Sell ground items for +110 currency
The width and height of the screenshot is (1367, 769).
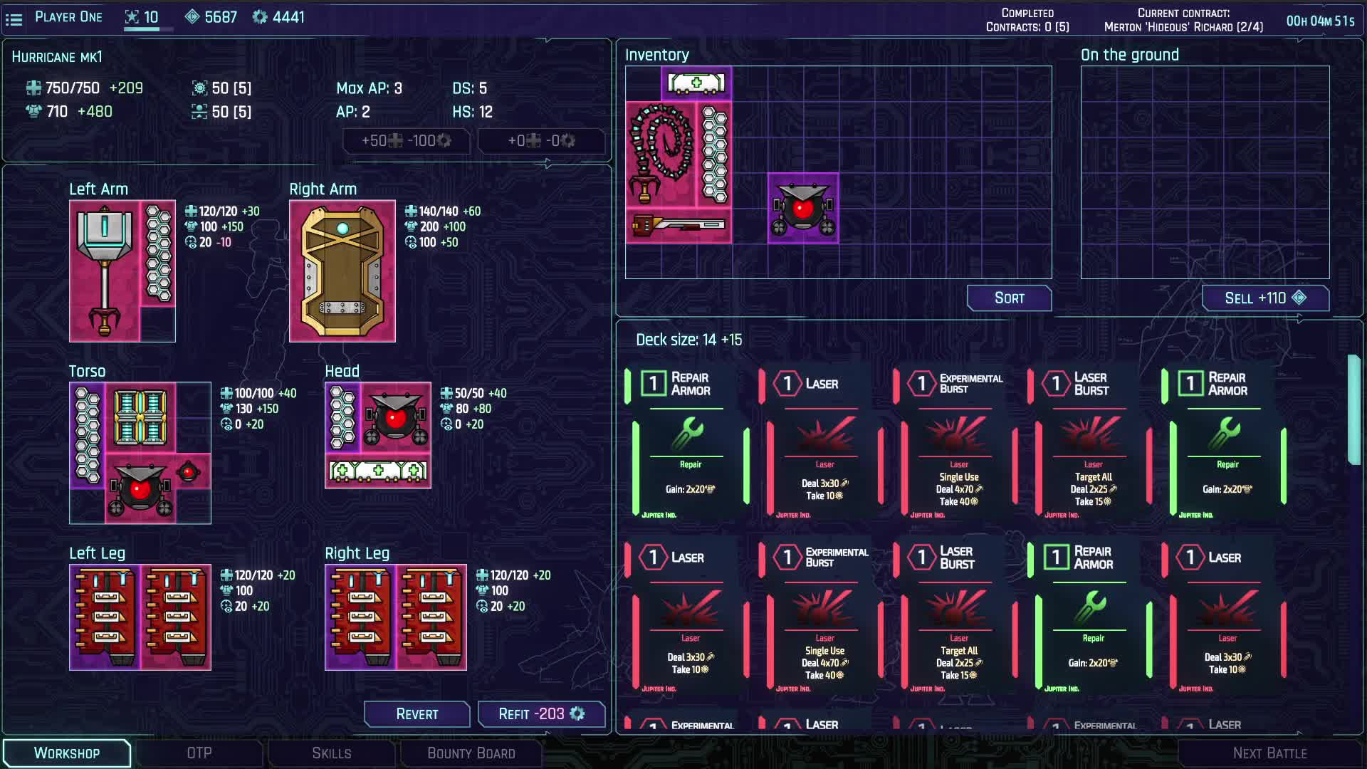[x=1265, y=298]
